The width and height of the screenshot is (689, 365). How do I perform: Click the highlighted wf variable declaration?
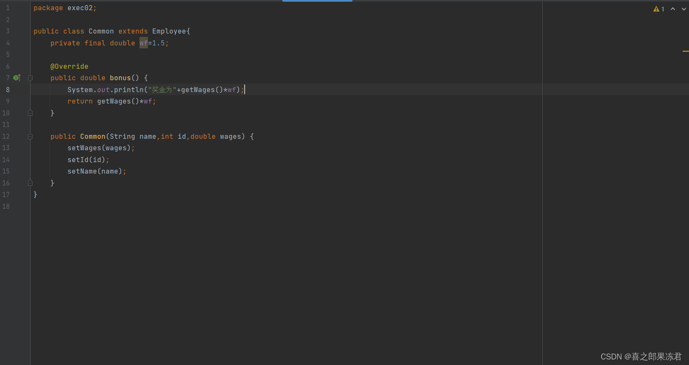[144, 43]
